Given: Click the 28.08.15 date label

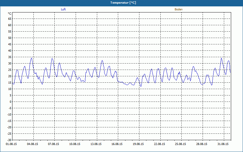Looking at the screenshot, I should pos(202,144).
